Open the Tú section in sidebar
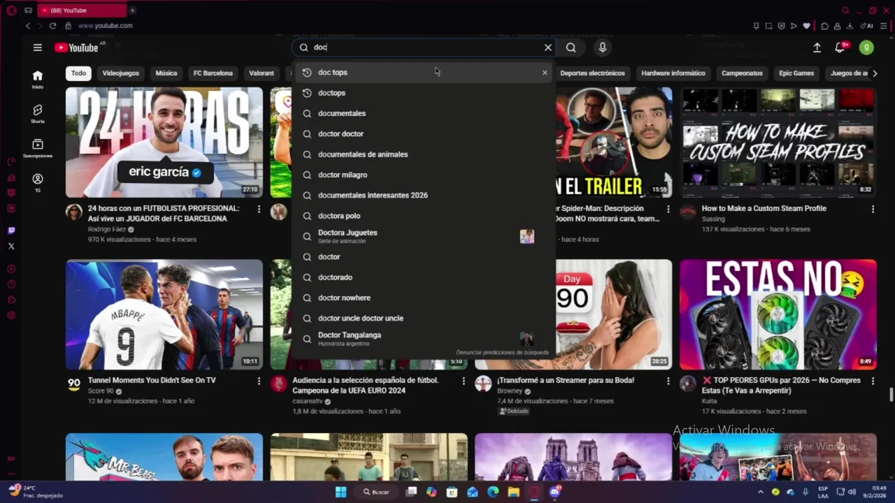This screenshot has height=503, width=895. pyautogui.click(x=38, y=183)
